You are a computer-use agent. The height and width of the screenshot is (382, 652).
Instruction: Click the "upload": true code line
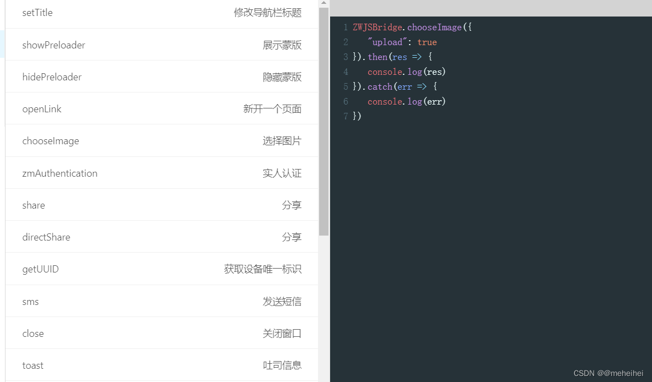402,42
